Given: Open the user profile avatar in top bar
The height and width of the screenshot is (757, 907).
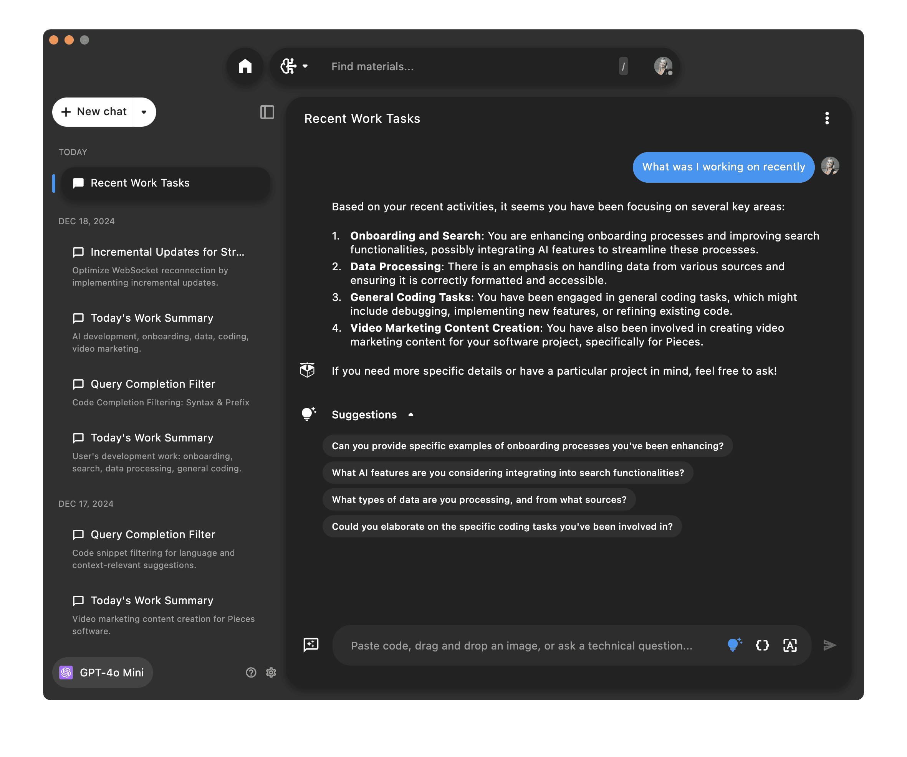Looking at the screenshot, I should click(x=662, y=66).
